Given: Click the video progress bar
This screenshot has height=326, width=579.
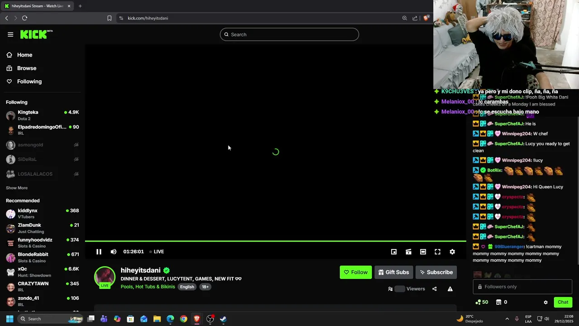Looking at the screenshot, I should 275,241.
